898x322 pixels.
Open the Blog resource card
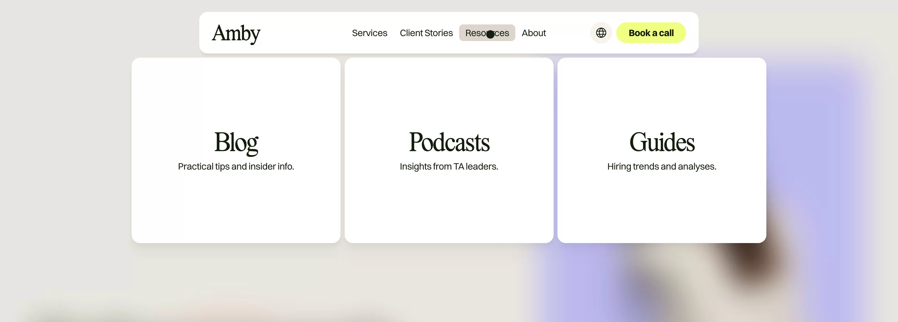click(x=236, y=209)
